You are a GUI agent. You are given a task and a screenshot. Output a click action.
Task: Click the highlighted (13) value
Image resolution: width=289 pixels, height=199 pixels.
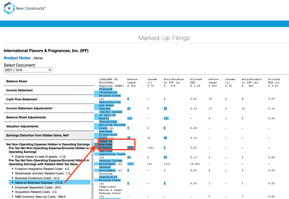tap(131, 147)
